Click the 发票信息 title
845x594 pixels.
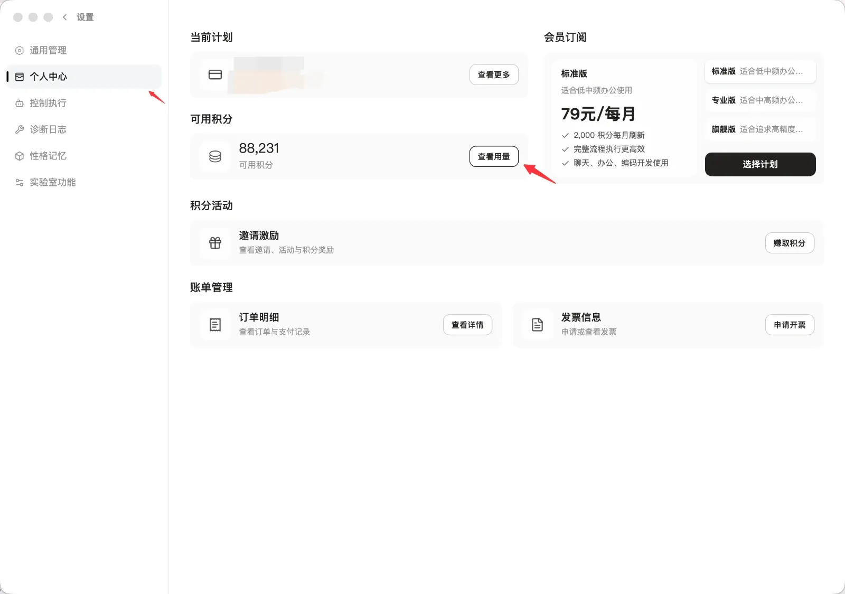click(581, 317)
